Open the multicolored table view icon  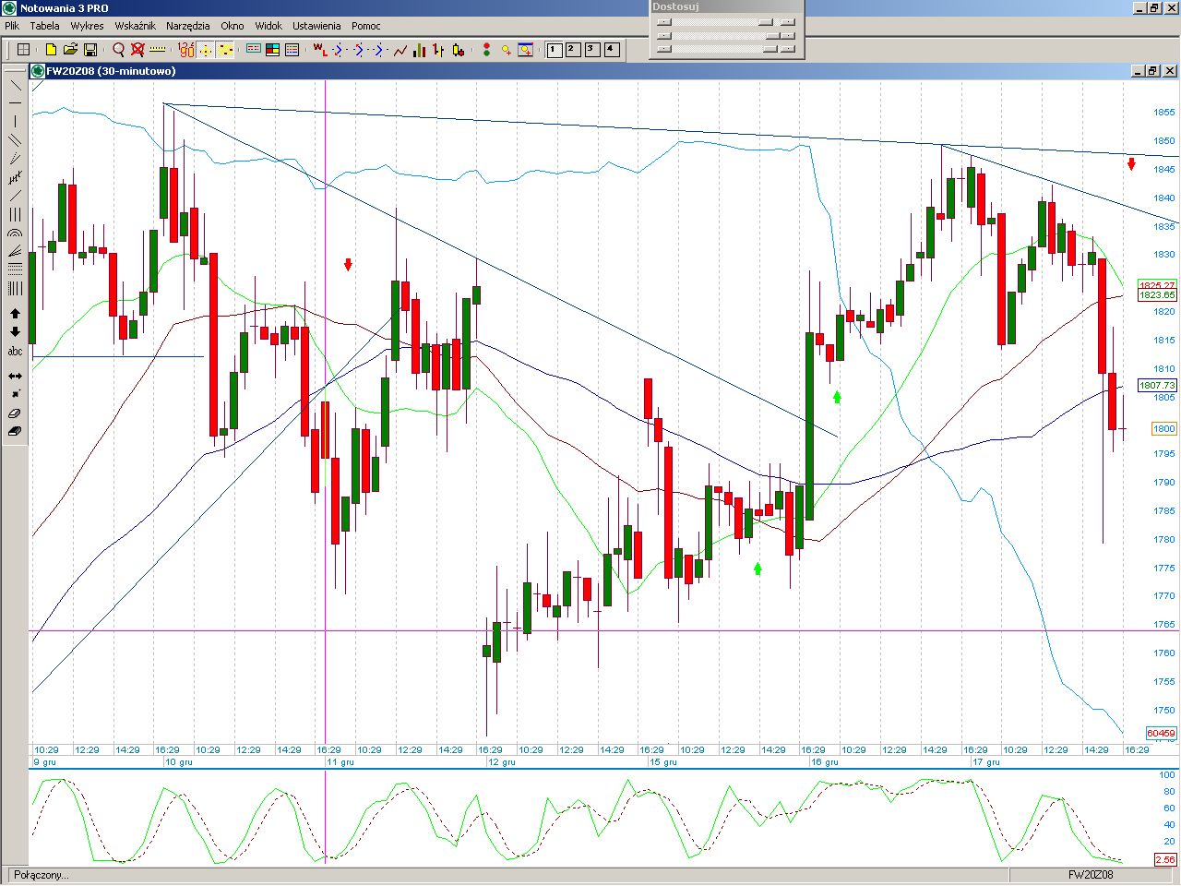coord(272,50)
